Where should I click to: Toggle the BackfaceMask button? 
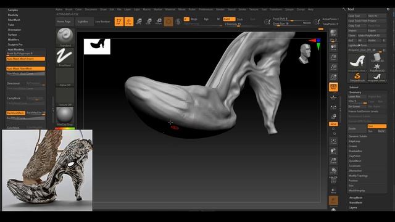(x=15, y=113)
